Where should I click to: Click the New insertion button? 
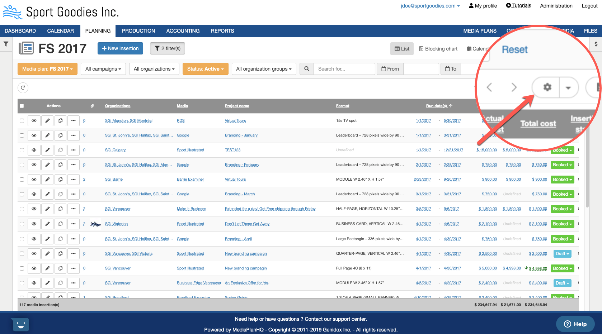[120, 48]
